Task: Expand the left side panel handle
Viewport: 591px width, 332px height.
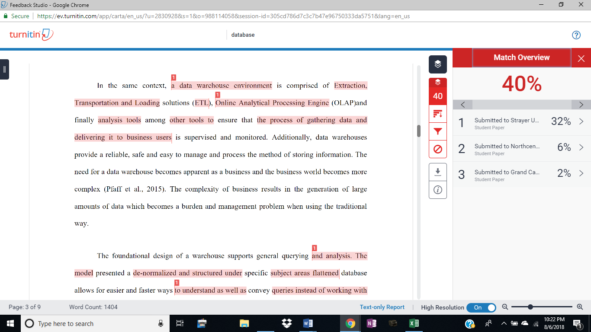Action: 4,69
